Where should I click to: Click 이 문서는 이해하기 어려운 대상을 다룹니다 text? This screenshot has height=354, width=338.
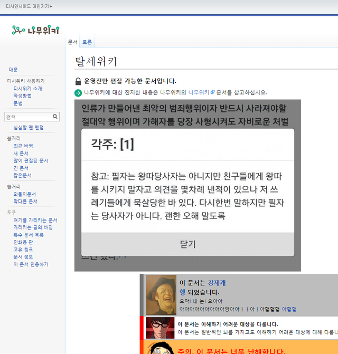pyautogui.click(x=228, y=324)
